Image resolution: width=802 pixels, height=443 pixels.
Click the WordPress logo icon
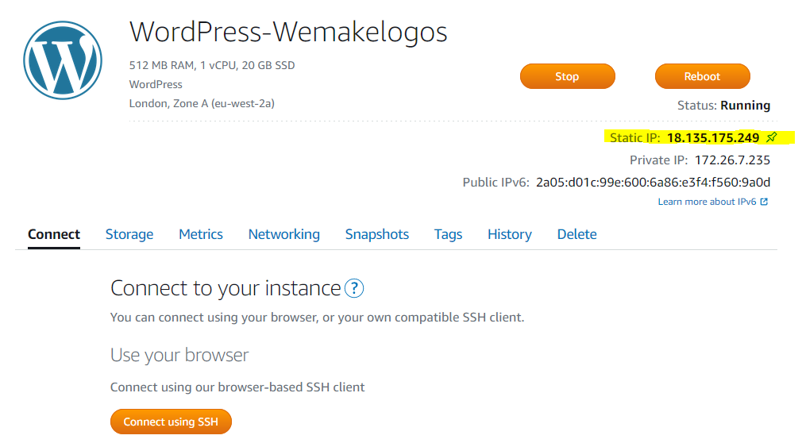[63, 60]
